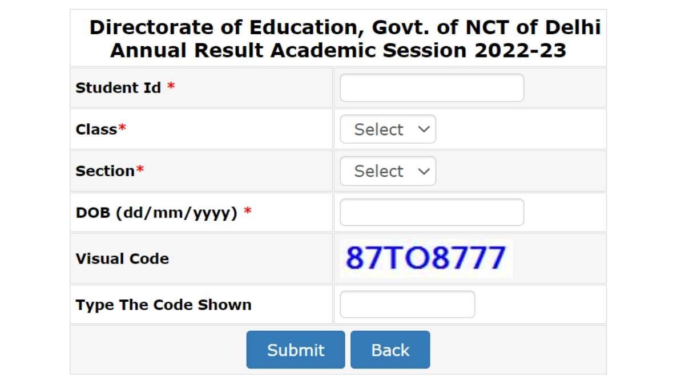Click the Annual Result Academic Session heading line

[338, 50]
